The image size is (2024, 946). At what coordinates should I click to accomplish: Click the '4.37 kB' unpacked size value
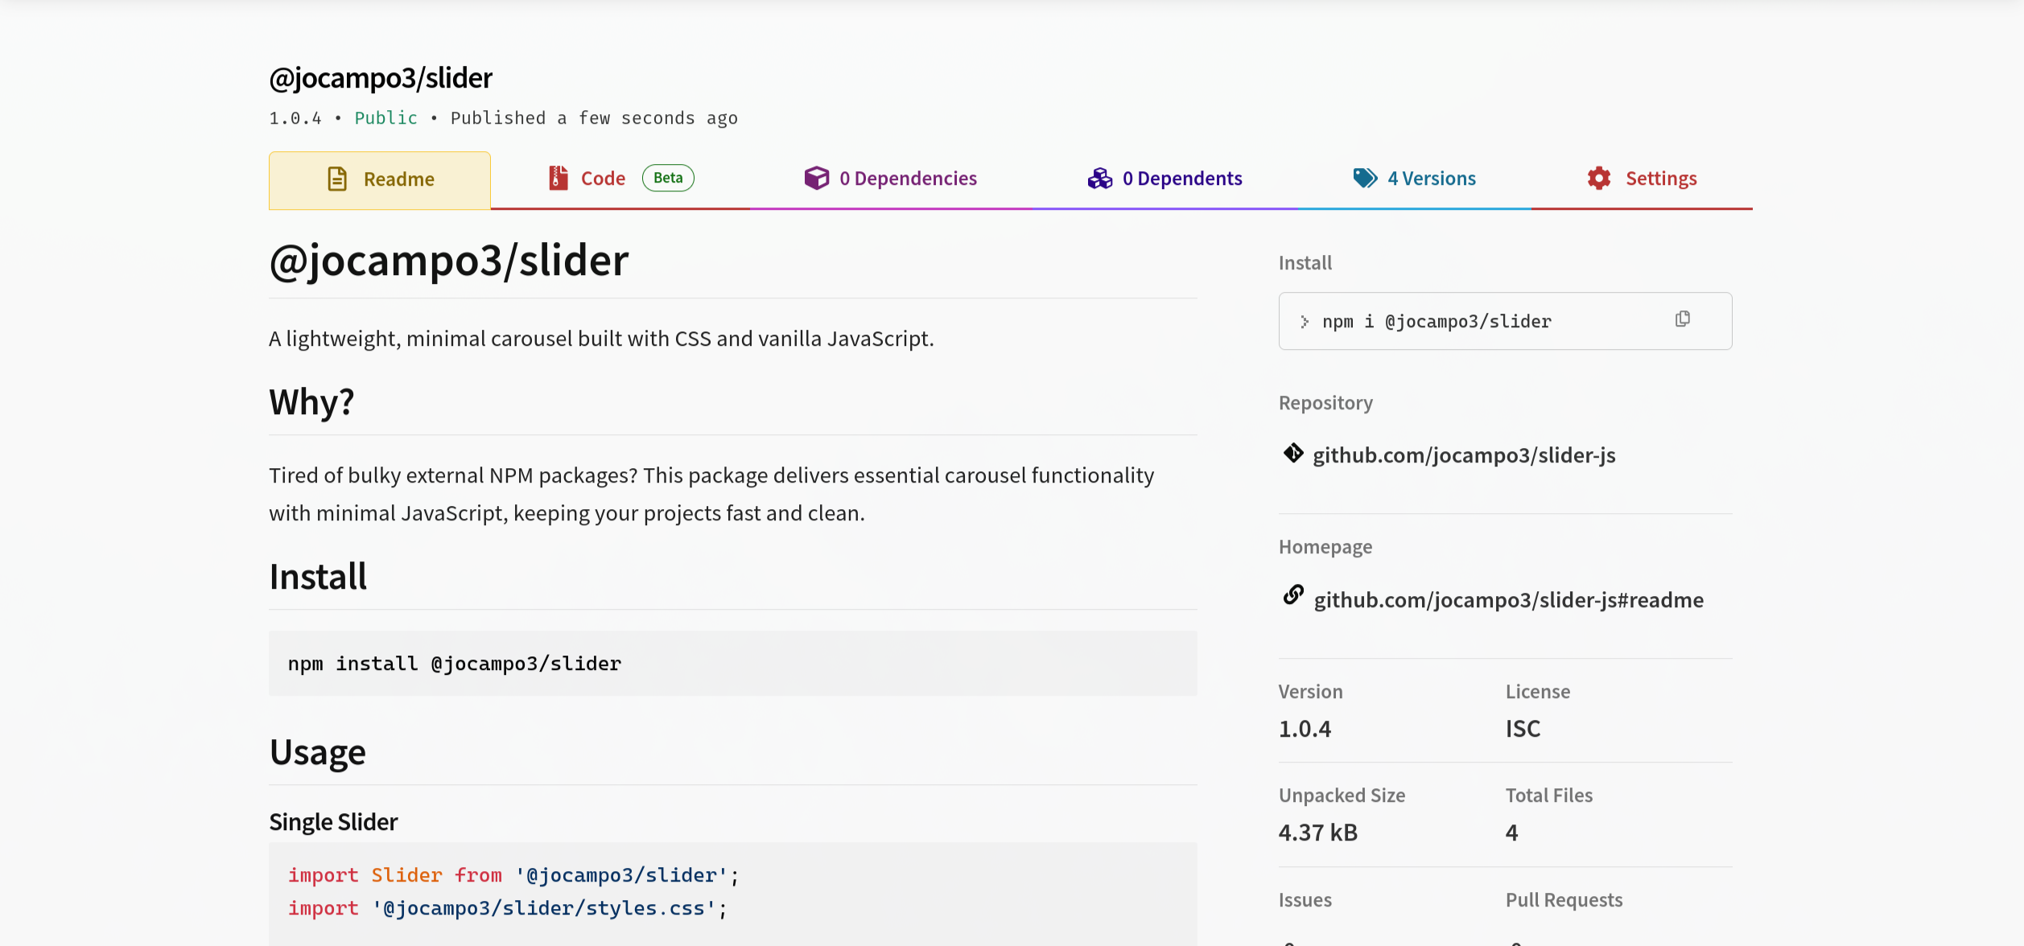click(x=1317, y=833)
